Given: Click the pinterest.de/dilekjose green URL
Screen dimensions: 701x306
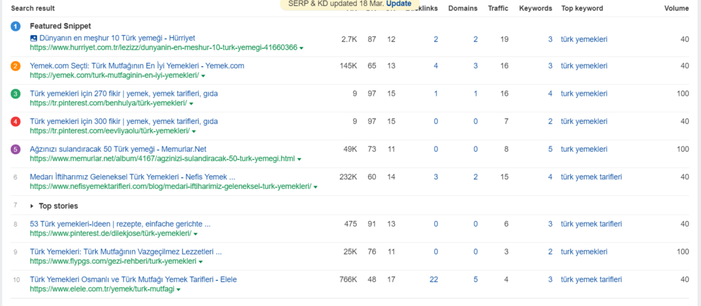Looking at the screenshot, I should (x=111, y=233).
